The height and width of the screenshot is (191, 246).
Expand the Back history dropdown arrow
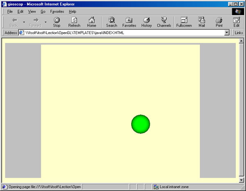click(24, 22)
